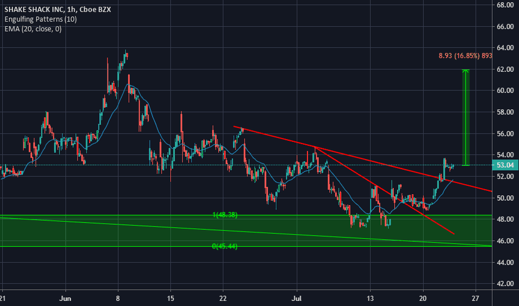The width and height of the screenshot is (519, 306).
Task: Click the 50.00 price axis label
Action: click(x=505, y=198)
